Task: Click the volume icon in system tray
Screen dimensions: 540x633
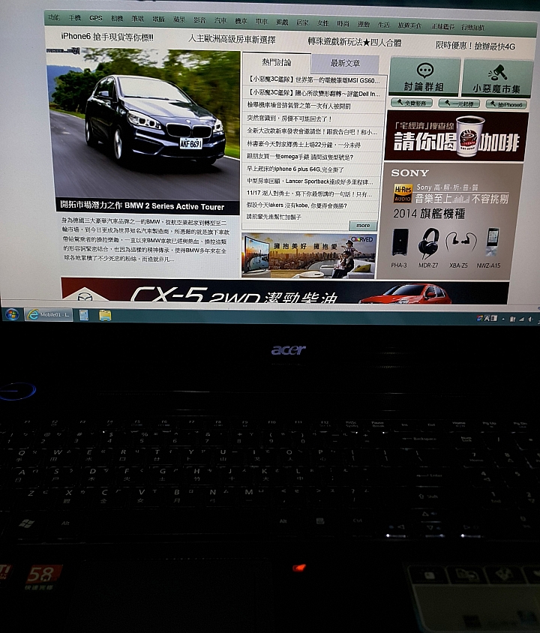Action: pyautogui.click(x=530, y=319)
